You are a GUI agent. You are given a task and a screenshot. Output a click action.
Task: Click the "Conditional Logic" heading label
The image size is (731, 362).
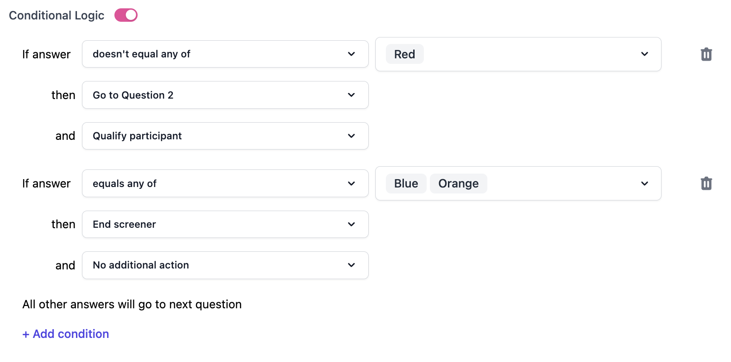tap(57, 15)
